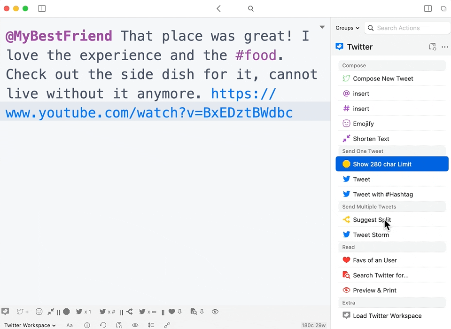This screenshot has height=329, width=451.
Task: Toggle focus mode eye in bottom bar
Action: [x=135, y=325]
